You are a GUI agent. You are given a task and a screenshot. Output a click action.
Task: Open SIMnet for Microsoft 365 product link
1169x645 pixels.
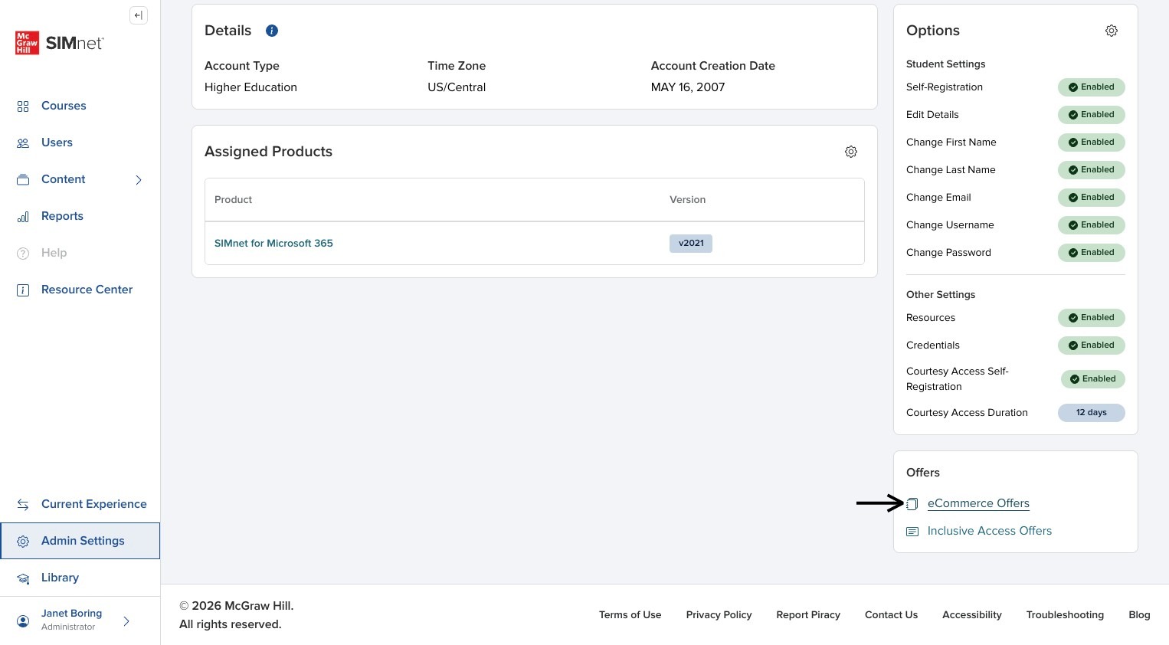[x=273, y=244]
